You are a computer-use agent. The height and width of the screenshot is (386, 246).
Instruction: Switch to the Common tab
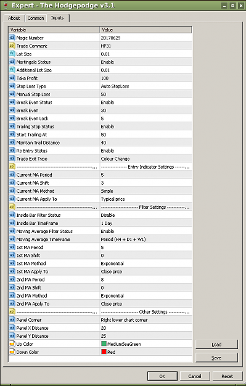(x=36, y=18)
